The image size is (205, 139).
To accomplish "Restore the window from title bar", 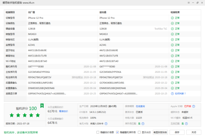I will pyautogui.click(x=197, y=3).
